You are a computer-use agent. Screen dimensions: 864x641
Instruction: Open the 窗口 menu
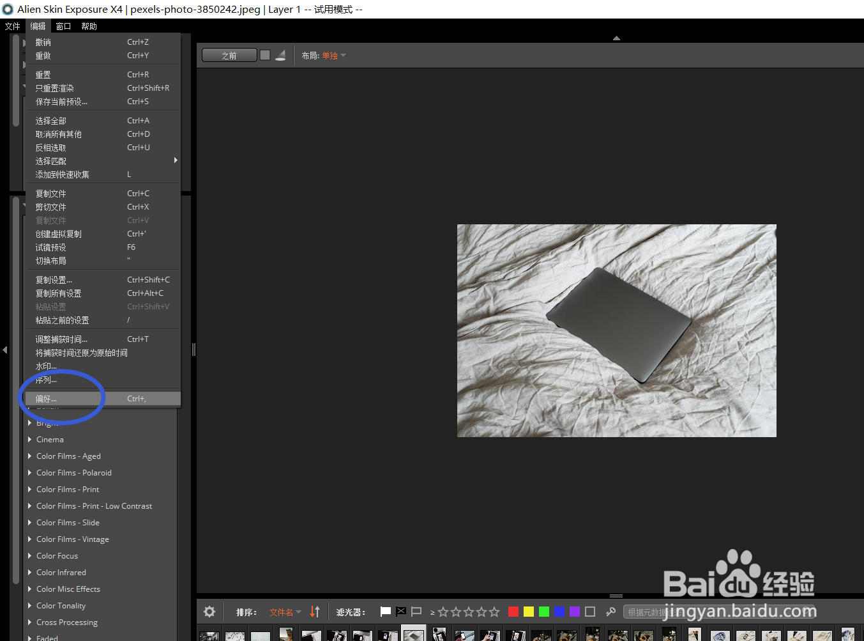coord(63,26)
